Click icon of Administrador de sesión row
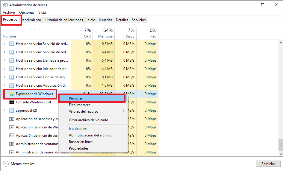Image resolution: width=283 pixels, height=171 pixels. [12, 152]
